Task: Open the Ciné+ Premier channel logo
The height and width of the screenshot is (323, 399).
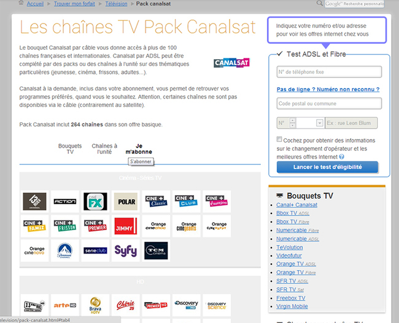Action: click(95, 226)
